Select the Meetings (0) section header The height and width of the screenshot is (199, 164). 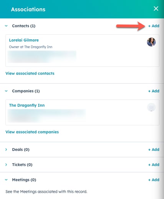[x=24, y=180]
